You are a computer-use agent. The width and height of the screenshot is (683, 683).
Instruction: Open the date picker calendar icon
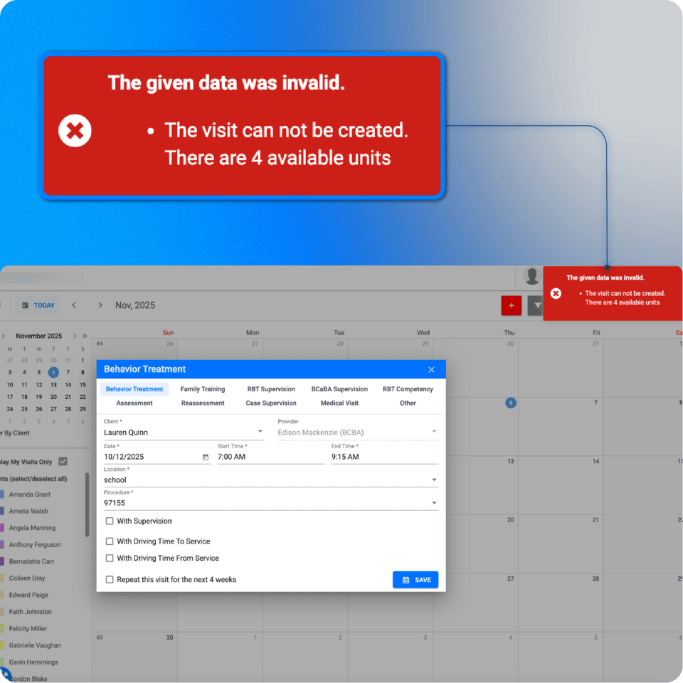(206, 457)
